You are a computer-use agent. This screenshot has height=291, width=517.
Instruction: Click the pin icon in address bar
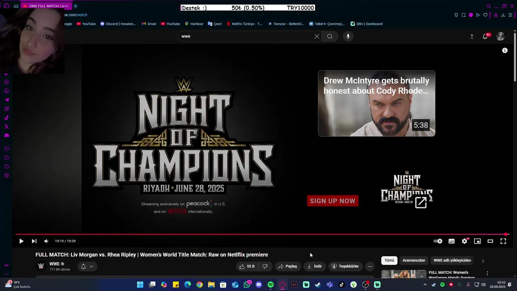click(x=456, y=15)
